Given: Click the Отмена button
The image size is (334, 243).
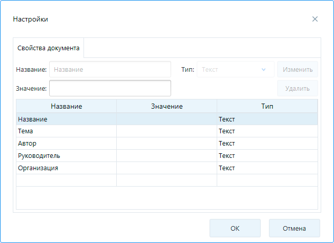Looking at the screenshot, I should (x=294, y=228).
